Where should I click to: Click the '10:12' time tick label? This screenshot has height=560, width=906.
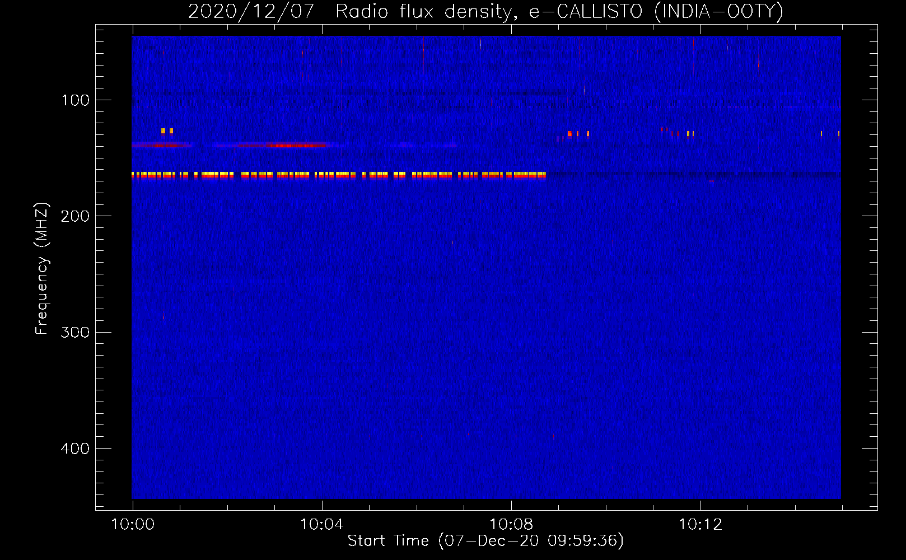[x=700, y=524]
